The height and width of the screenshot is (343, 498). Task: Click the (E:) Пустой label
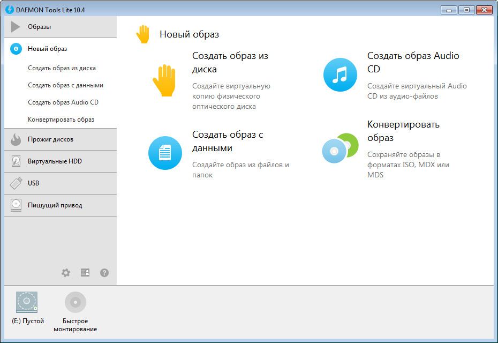click(28, 321)
